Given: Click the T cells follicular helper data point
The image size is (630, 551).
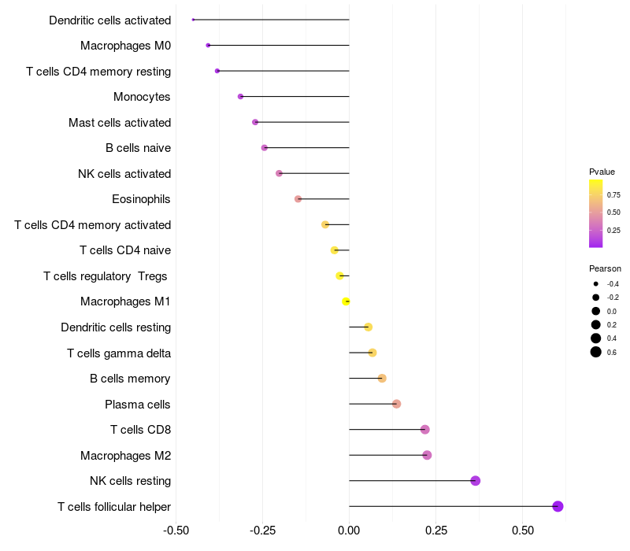Looking at the screenshot, I should pyautogui.click(x=558, y=506).
